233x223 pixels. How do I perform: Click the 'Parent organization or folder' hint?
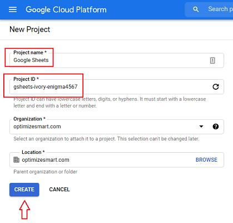pos(46,172)
